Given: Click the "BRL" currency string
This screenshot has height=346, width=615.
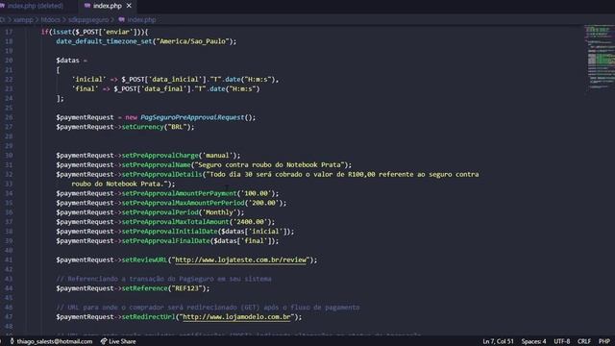Looking at the screenshot, I should (x=177, y=127).
